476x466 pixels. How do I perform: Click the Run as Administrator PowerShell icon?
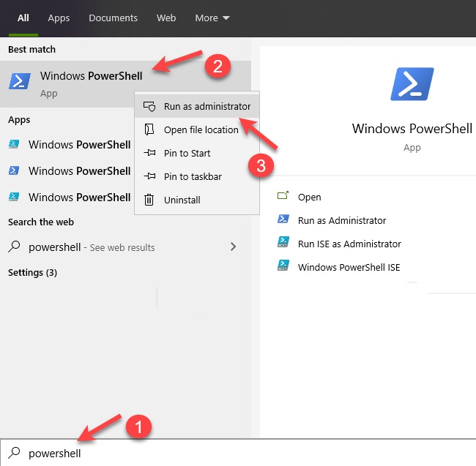point(283,219)
